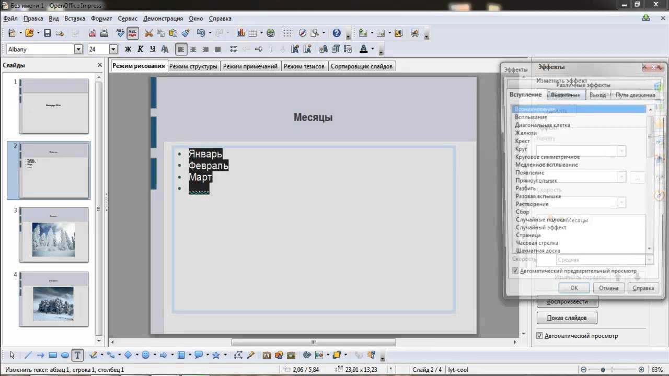Open the Демонстрация menu

[163, 18]
